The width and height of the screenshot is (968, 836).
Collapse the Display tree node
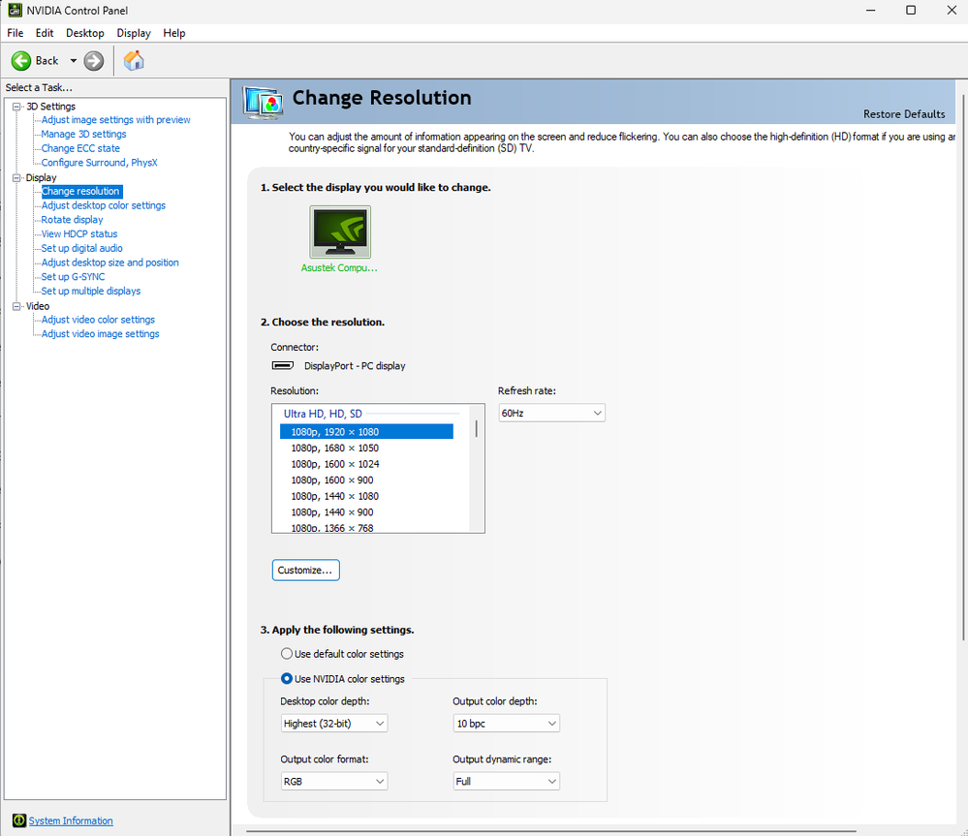pos(16,177)
